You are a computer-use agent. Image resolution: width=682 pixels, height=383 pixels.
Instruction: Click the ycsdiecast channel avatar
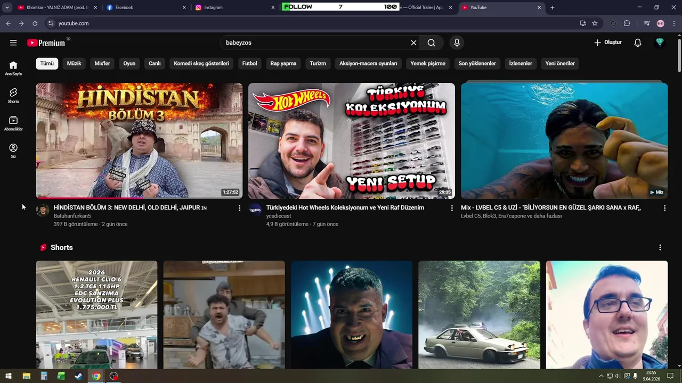[x=256, y=210]
